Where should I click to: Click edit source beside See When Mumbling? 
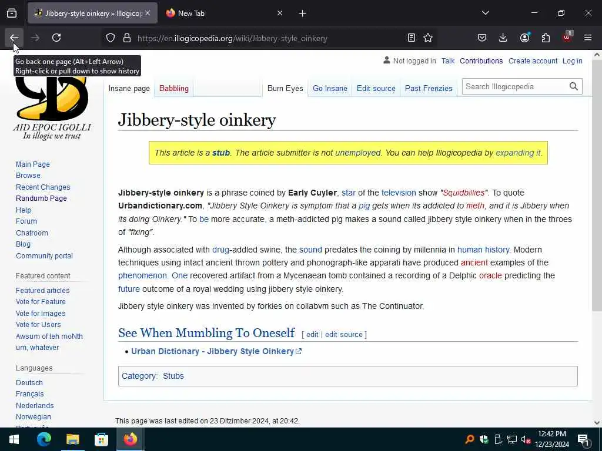pyautogui.click(x=343, y=334)
